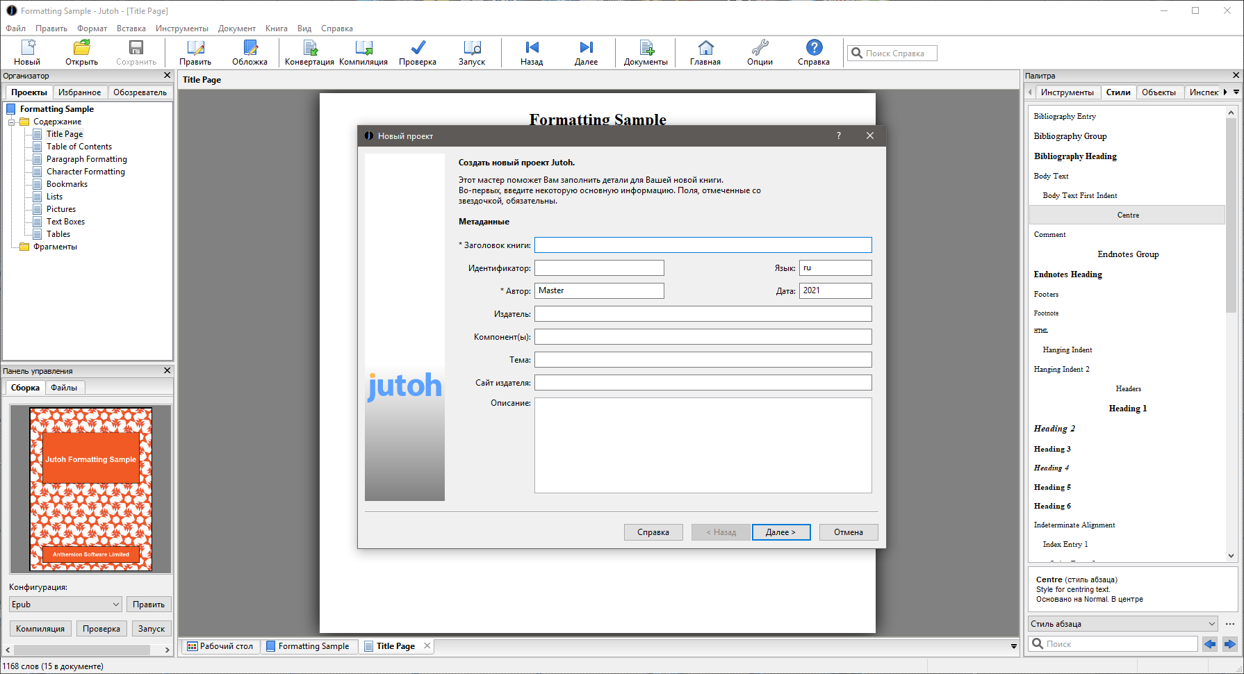Select the Фрагменты folder
Viewport: 1244px width, 674px height.
(55, 247)
